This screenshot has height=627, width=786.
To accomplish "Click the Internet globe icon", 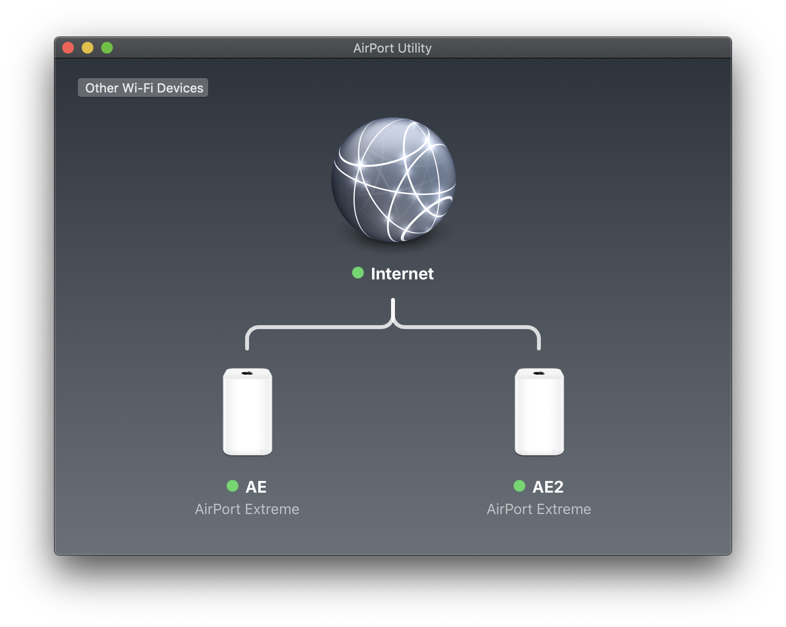I will [x=393, y=180].
